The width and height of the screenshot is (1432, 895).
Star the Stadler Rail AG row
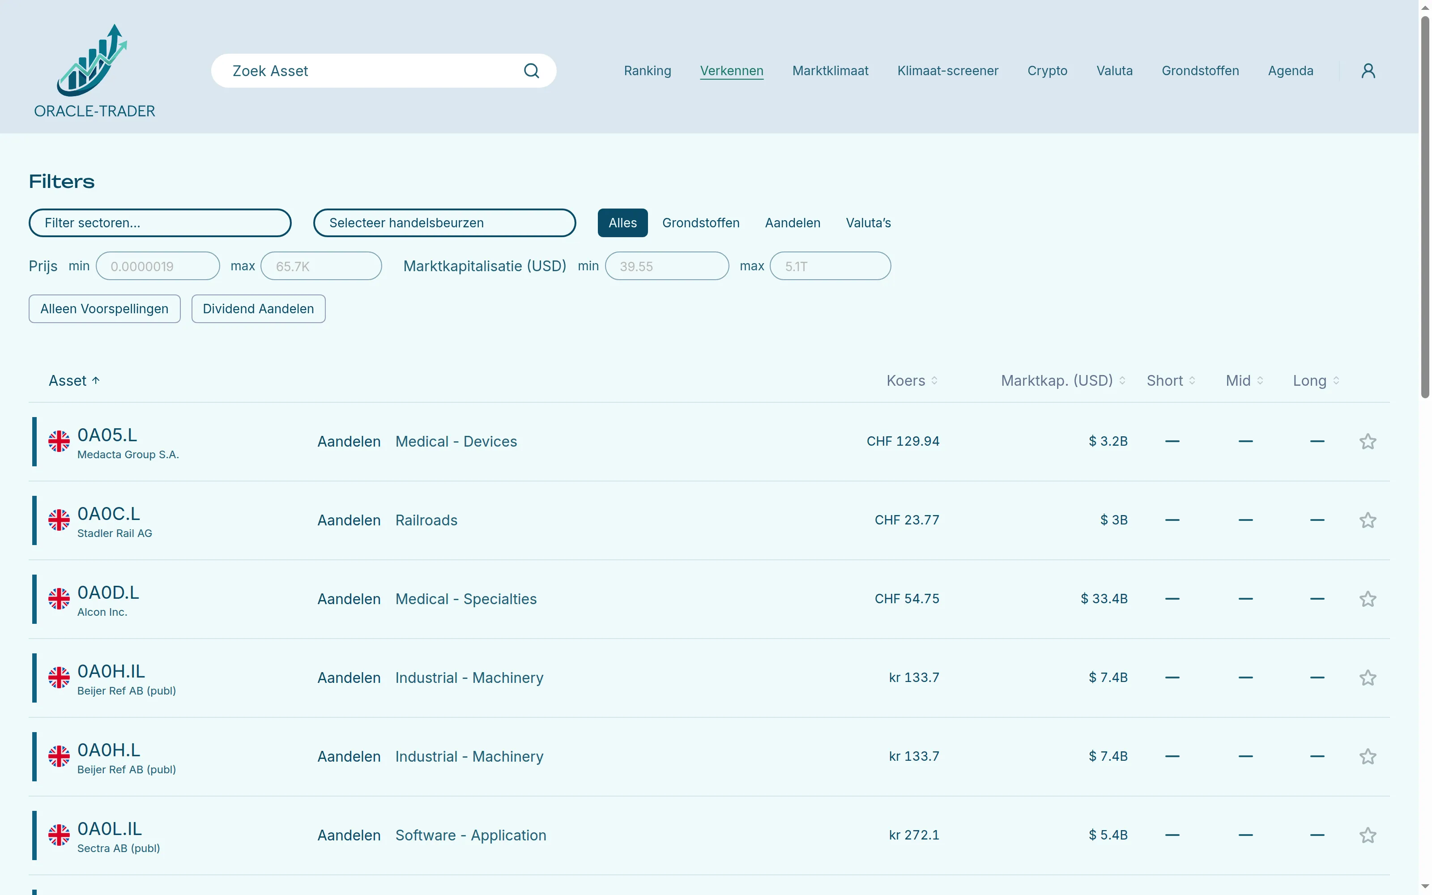(x=1368, y=520)
